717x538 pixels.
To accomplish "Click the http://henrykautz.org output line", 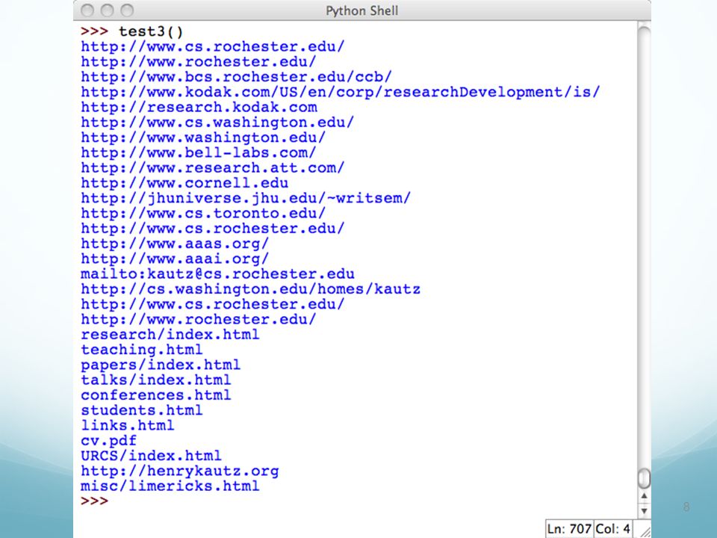I will pos(180,471).
